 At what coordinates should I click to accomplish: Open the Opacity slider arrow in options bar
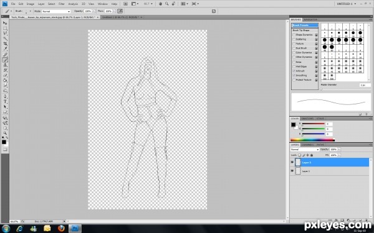(93, 11)
